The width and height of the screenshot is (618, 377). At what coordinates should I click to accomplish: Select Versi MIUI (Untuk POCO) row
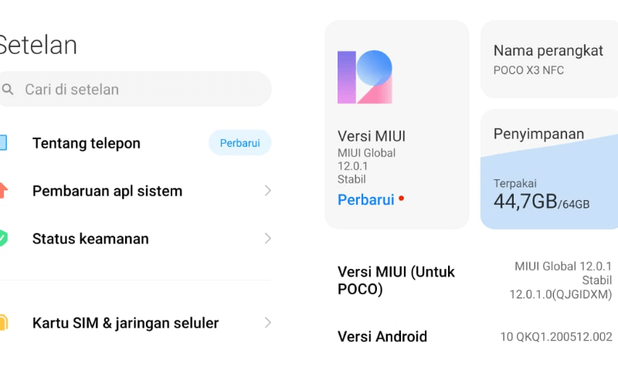[474, 280]
